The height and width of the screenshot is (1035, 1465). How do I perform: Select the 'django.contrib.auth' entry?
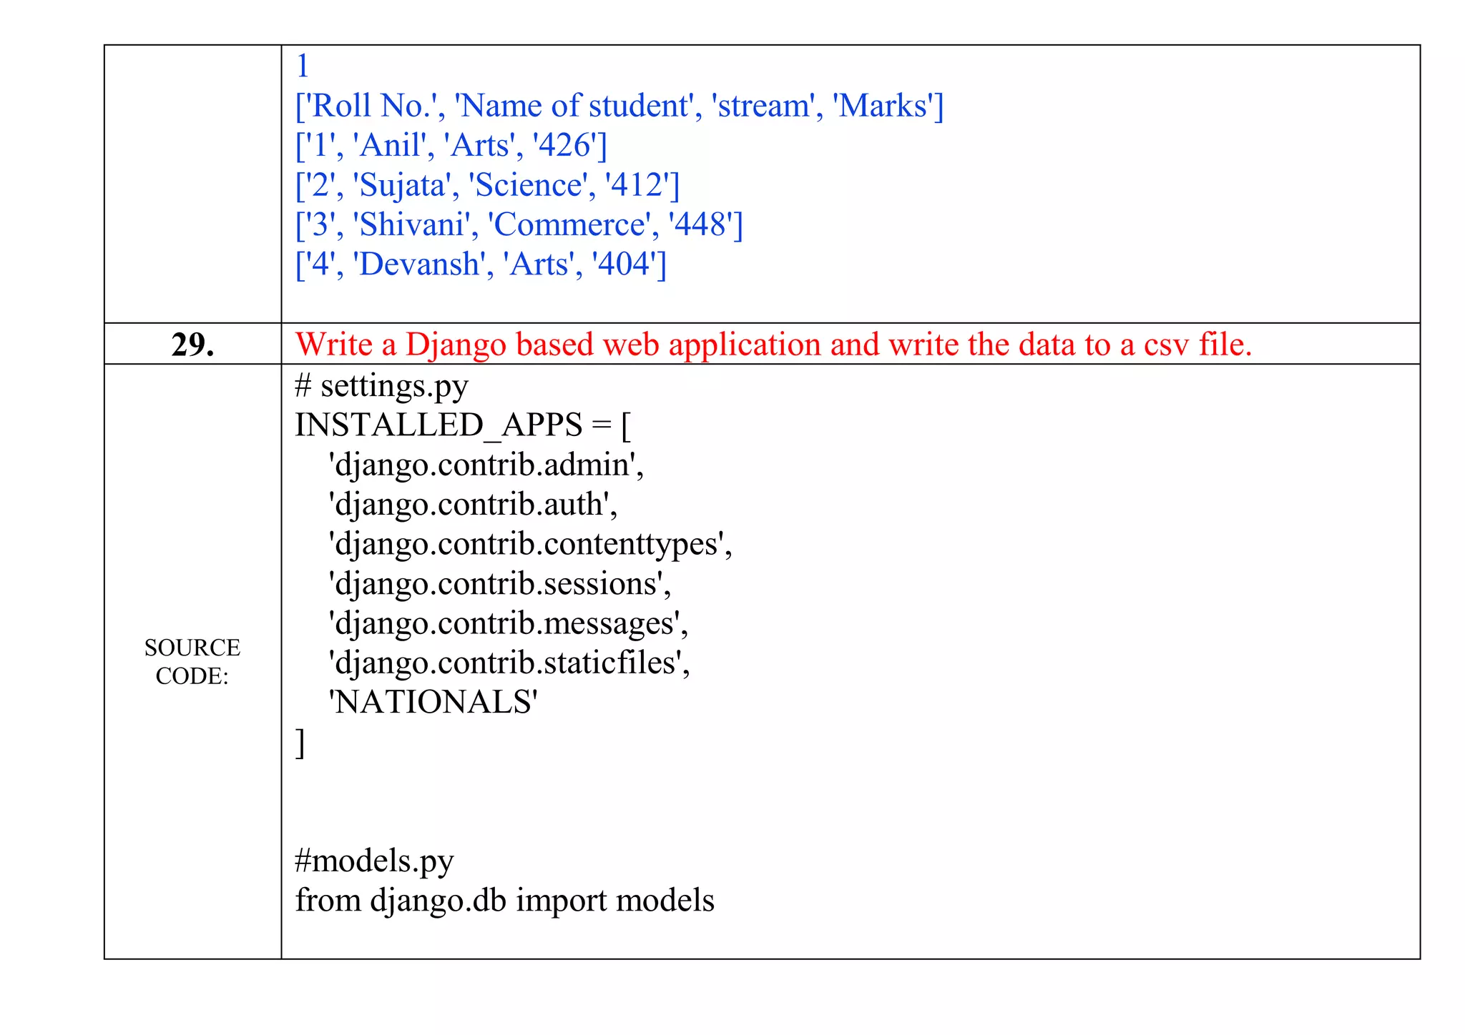coord(472,505)
